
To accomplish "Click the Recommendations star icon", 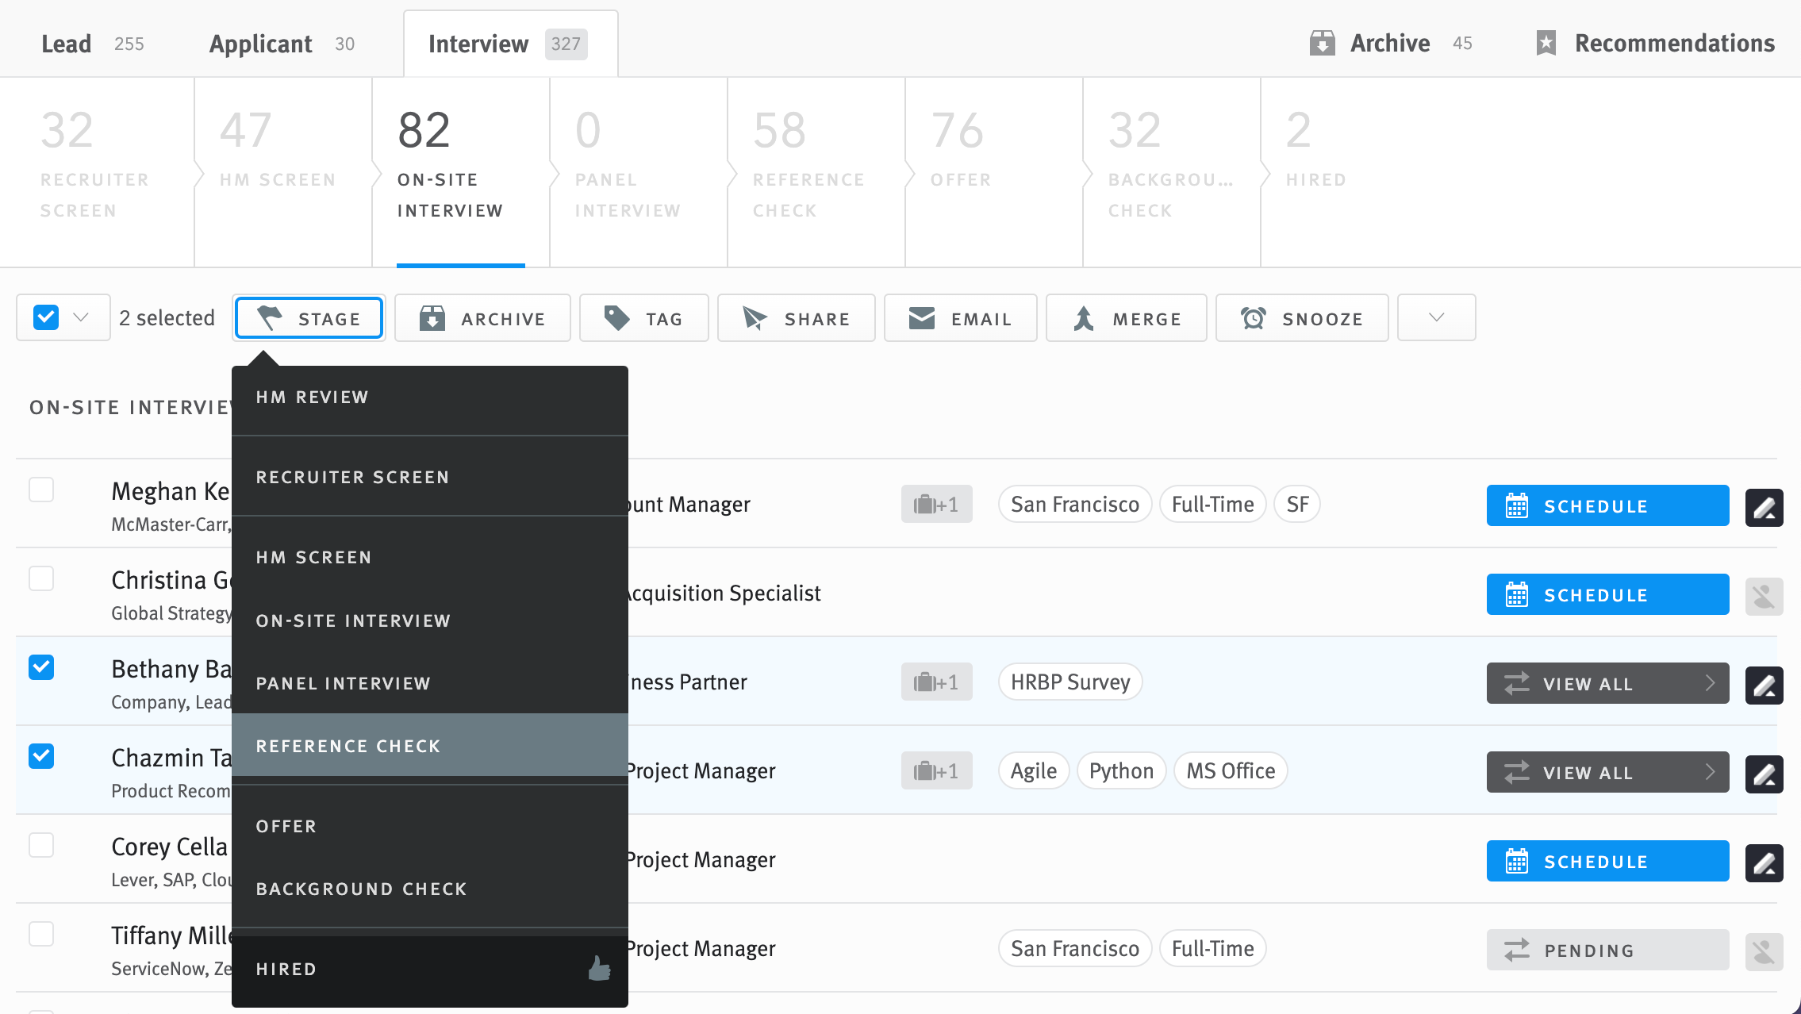I will pos(1546,43).
